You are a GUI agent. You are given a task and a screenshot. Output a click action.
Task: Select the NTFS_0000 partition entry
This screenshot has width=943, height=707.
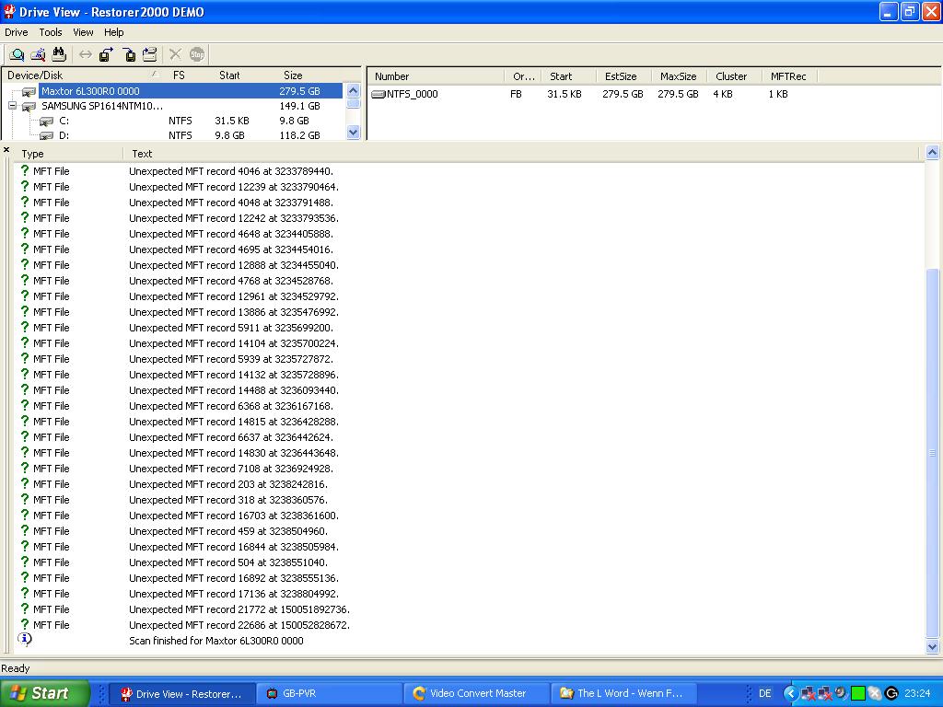point(412,95)
